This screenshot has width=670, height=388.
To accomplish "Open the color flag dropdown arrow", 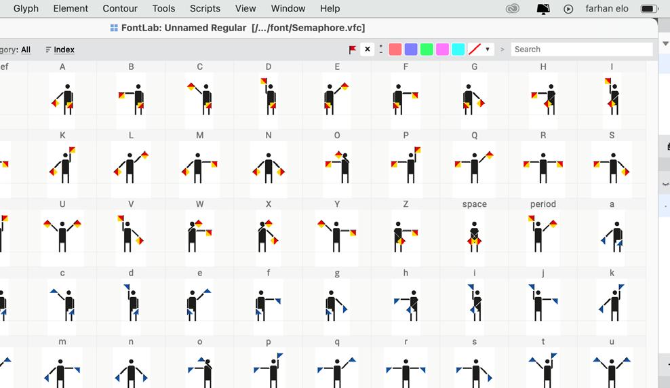I will click(x=488, y=50).
